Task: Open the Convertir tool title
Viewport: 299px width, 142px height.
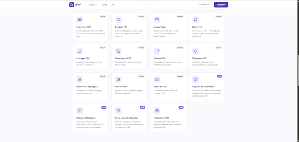Action: pyautogui.click(x=197, y=27)
